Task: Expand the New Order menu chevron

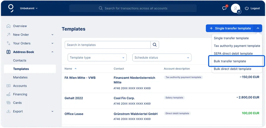Action: tap(52, 34)
